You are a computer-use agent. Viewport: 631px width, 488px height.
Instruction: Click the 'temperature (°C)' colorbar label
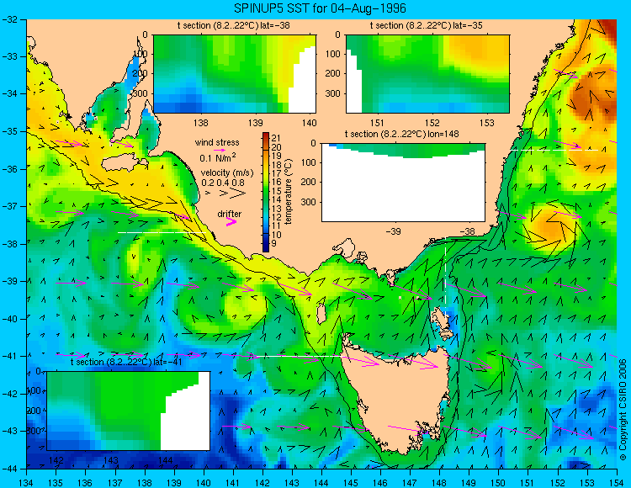pyautogui.click(x=288, y=192)
